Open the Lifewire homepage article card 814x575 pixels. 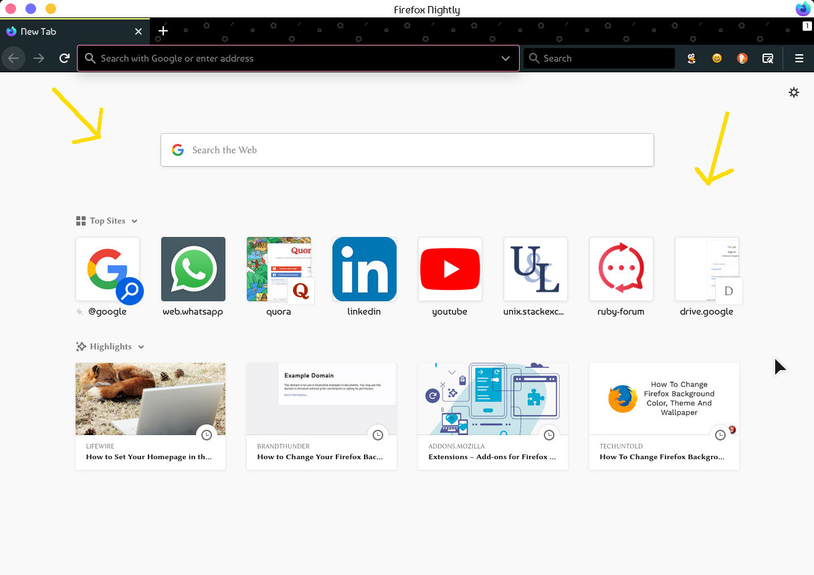150,416
